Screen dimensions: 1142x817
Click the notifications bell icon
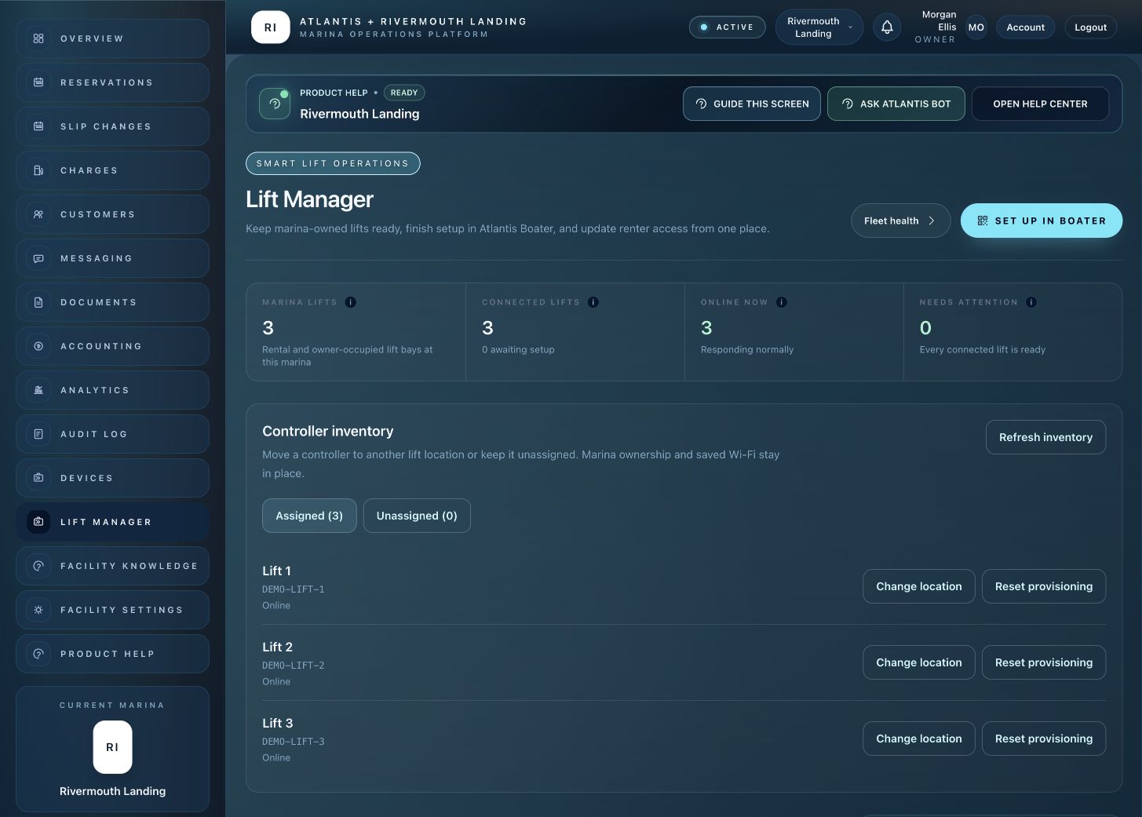coord(887,27)
